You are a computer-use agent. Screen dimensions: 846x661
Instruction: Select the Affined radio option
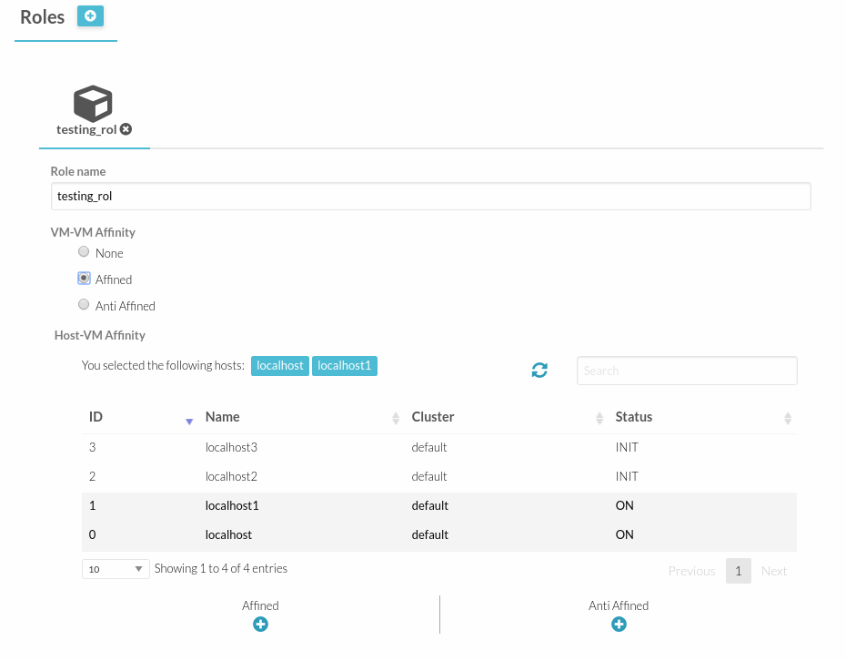[84, 278]
